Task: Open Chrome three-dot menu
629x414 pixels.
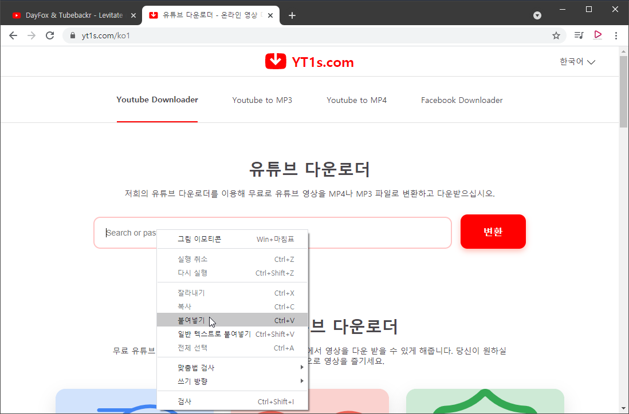Action: [x=616, y=35]
